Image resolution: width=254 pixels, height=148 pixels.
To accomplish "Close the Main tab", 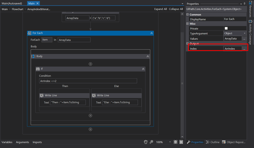I will point(37,3).
